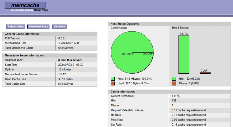Click the memcache logo
The image size is (233, 127).
pos(25,5)
